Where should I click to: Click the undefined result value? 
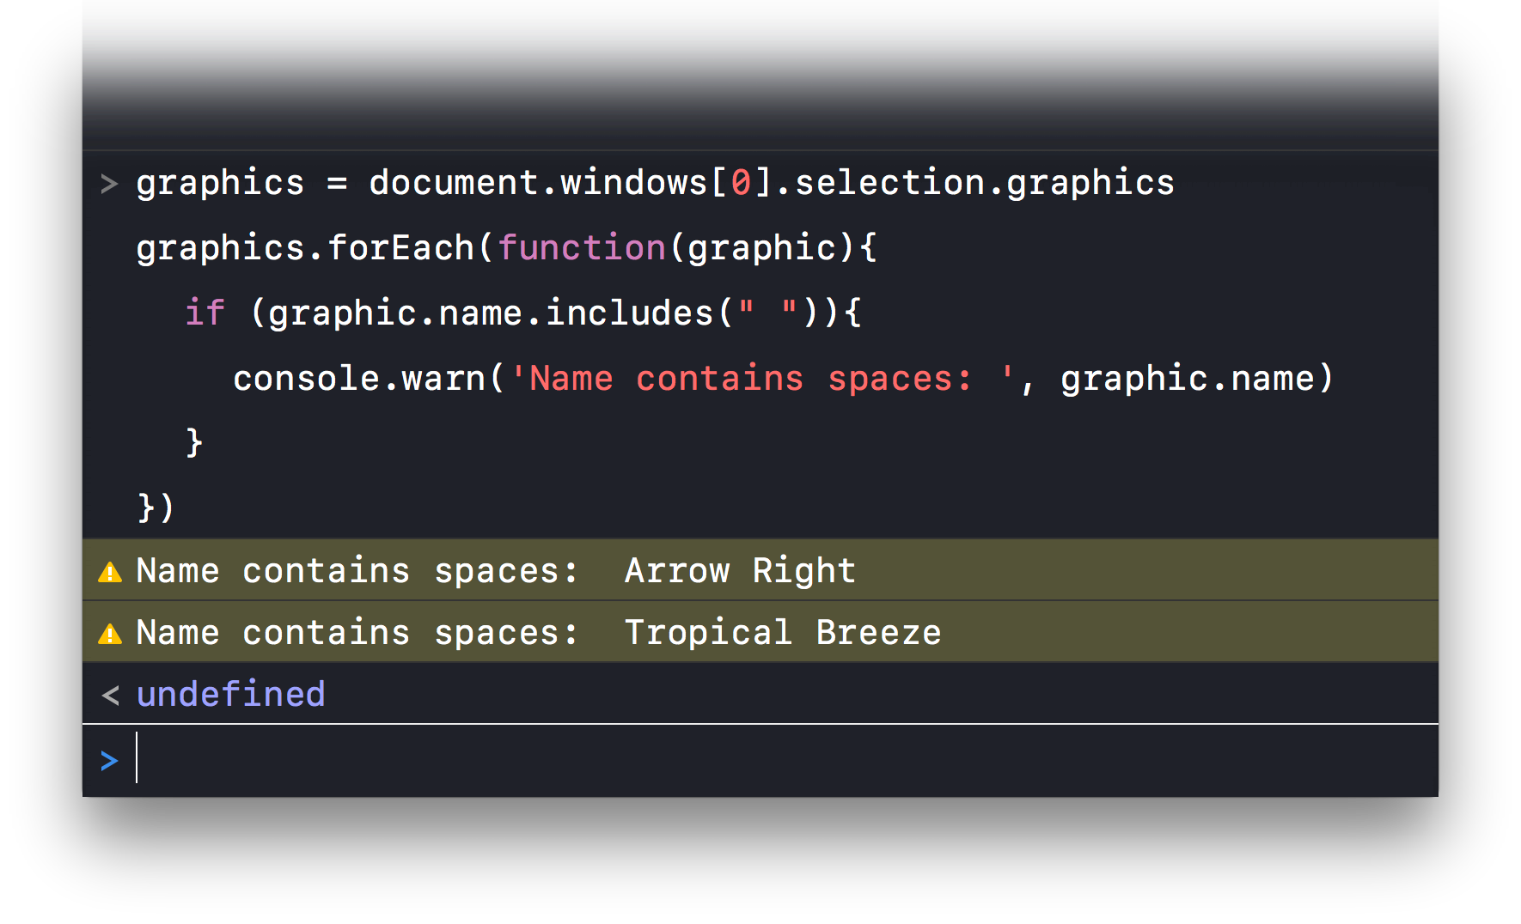point(230,695)
